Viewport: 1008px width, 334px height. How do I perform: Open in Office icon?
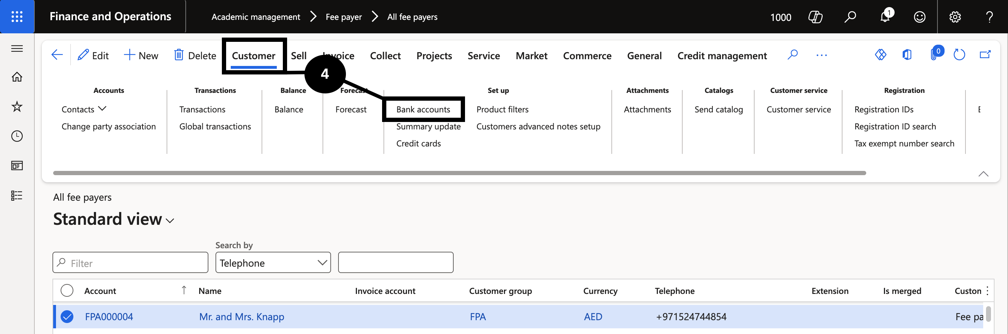point(907,55)
